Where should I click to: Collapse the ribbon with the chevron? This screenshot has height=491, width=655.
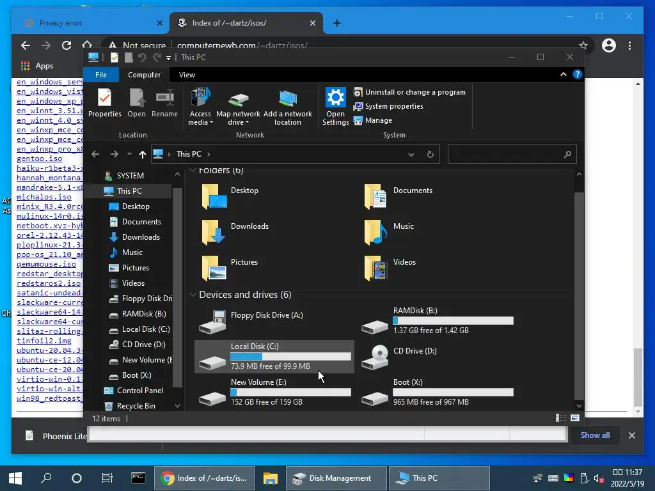[563, 74]
